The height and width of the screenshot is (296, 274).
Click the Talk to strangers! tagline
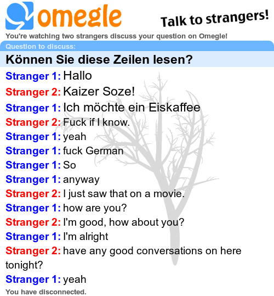(x=214, y=19)
